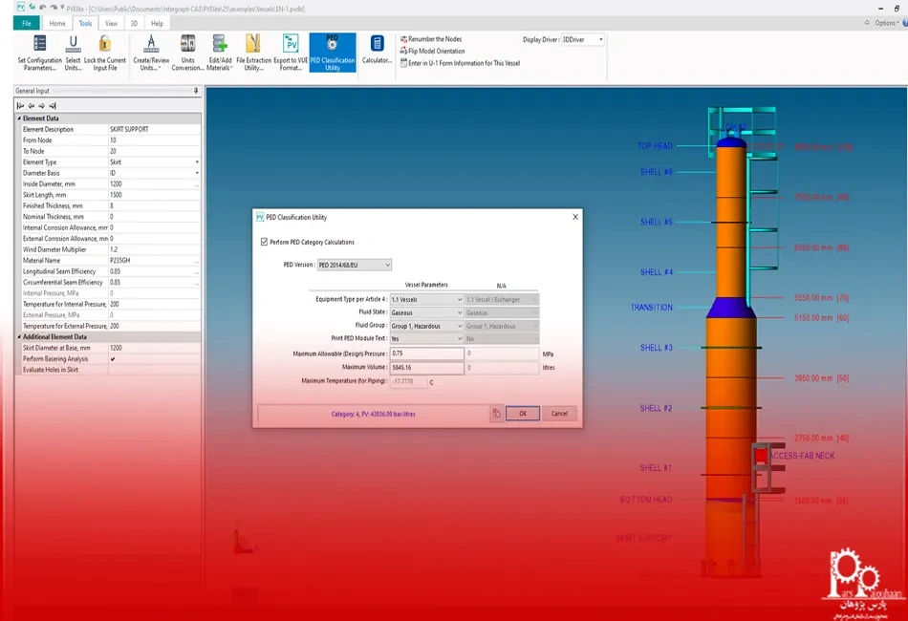Click the TOP HEAD label in model
This screenshot has width=908, height=621.
tap(655, 146)
